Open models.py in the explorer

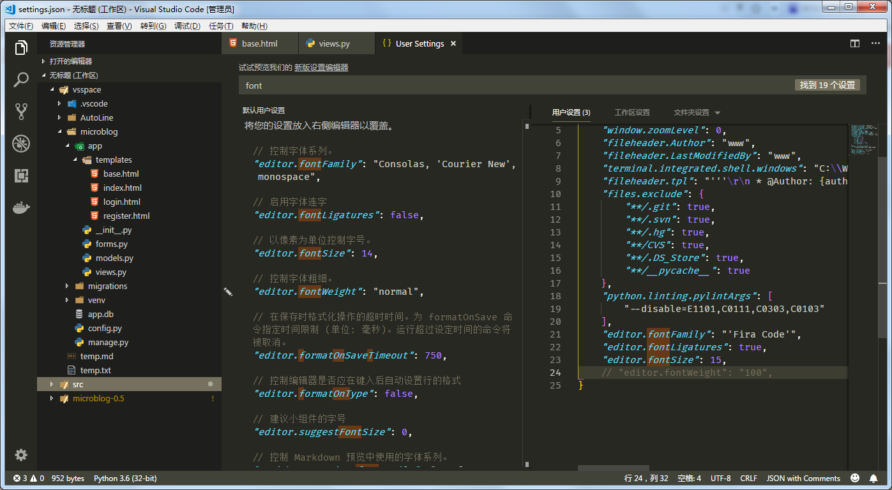[114, 258]
